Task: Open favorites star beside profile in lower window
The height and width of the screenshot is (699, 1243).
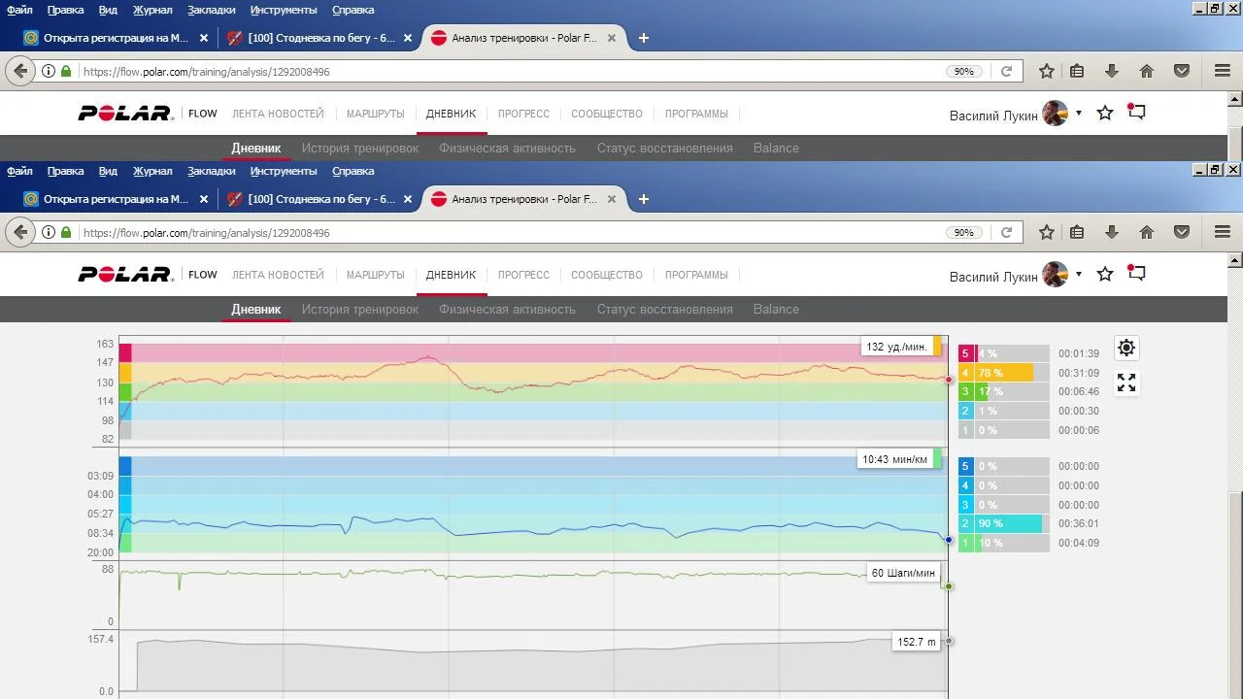Action: coord(1105,275)
